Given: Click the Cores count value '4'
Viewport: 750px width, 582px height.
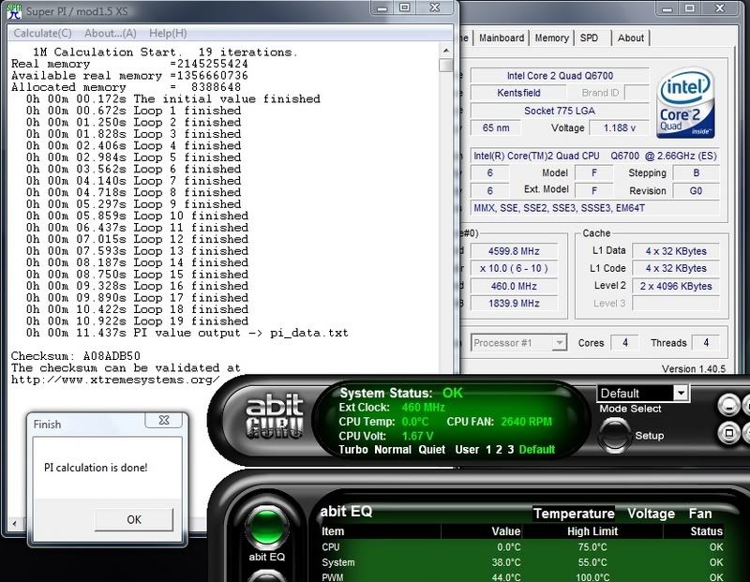Looking at the screenshot, I should click(x=625, y=343).
